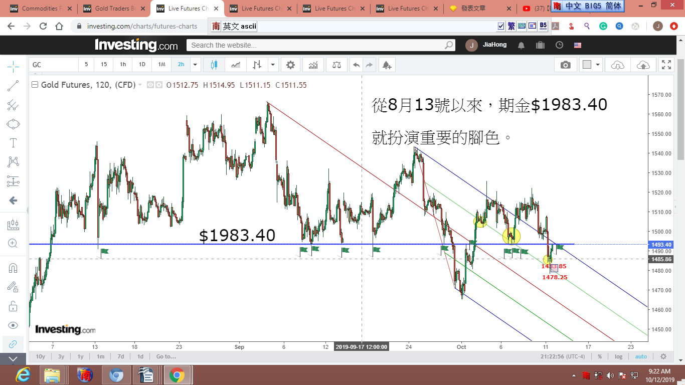Set chart range to 3y
Image resolution: width=685 pixels, height=385 pixels.
pos(61,356)
